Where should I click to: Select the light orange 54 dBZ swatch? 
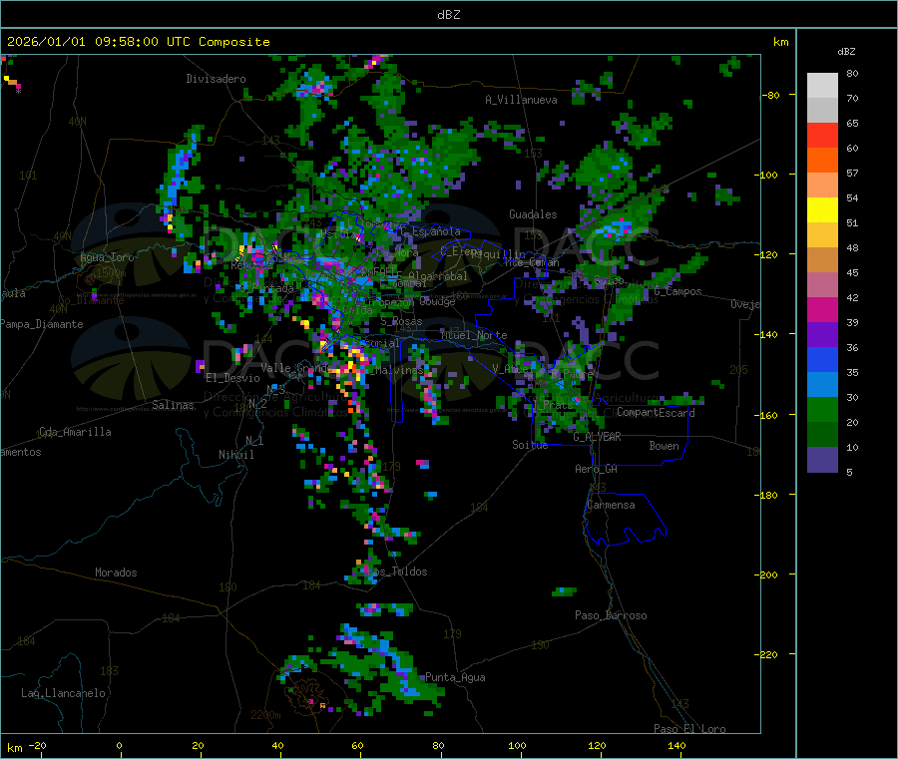pyautogui.click(x=822, y=186)
